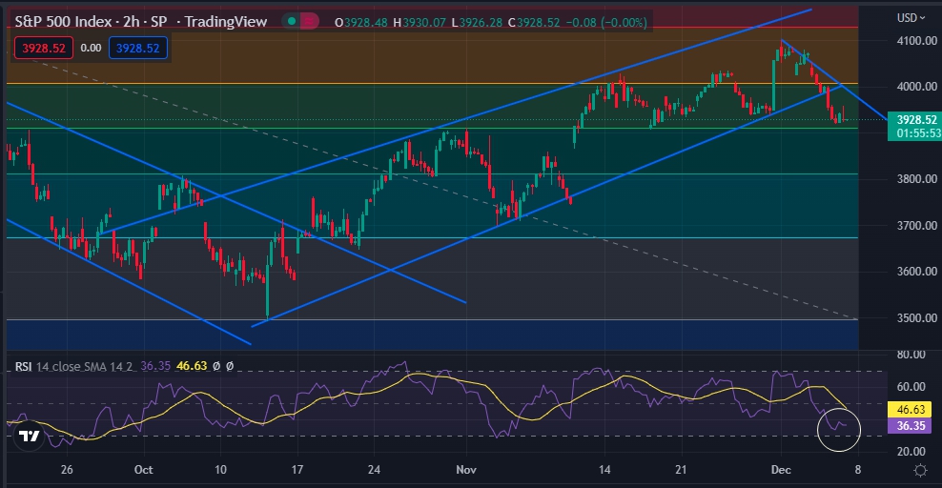Click the 3600.00 price axis label
942x488 pixels.
[x=917, y=272]
